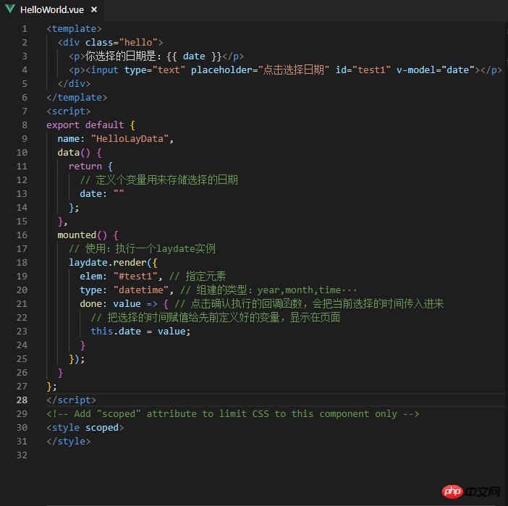508x506 pixels.
Task: Click the "HelloLayData" name string
Action: click(x=130, y=139)
